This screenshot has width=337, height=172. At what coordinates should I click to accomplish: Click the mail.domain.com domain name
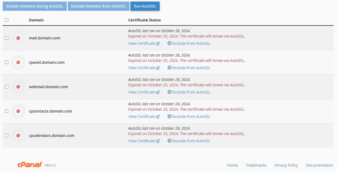44,38
